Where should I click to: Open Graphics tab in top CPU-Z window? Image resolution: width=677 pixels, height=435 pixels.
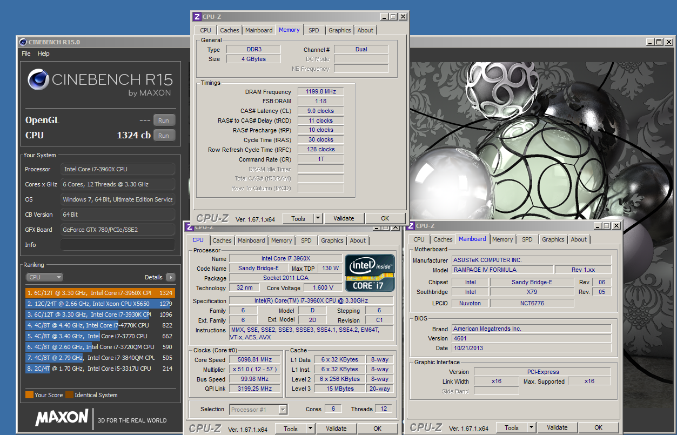click(340, 30)
